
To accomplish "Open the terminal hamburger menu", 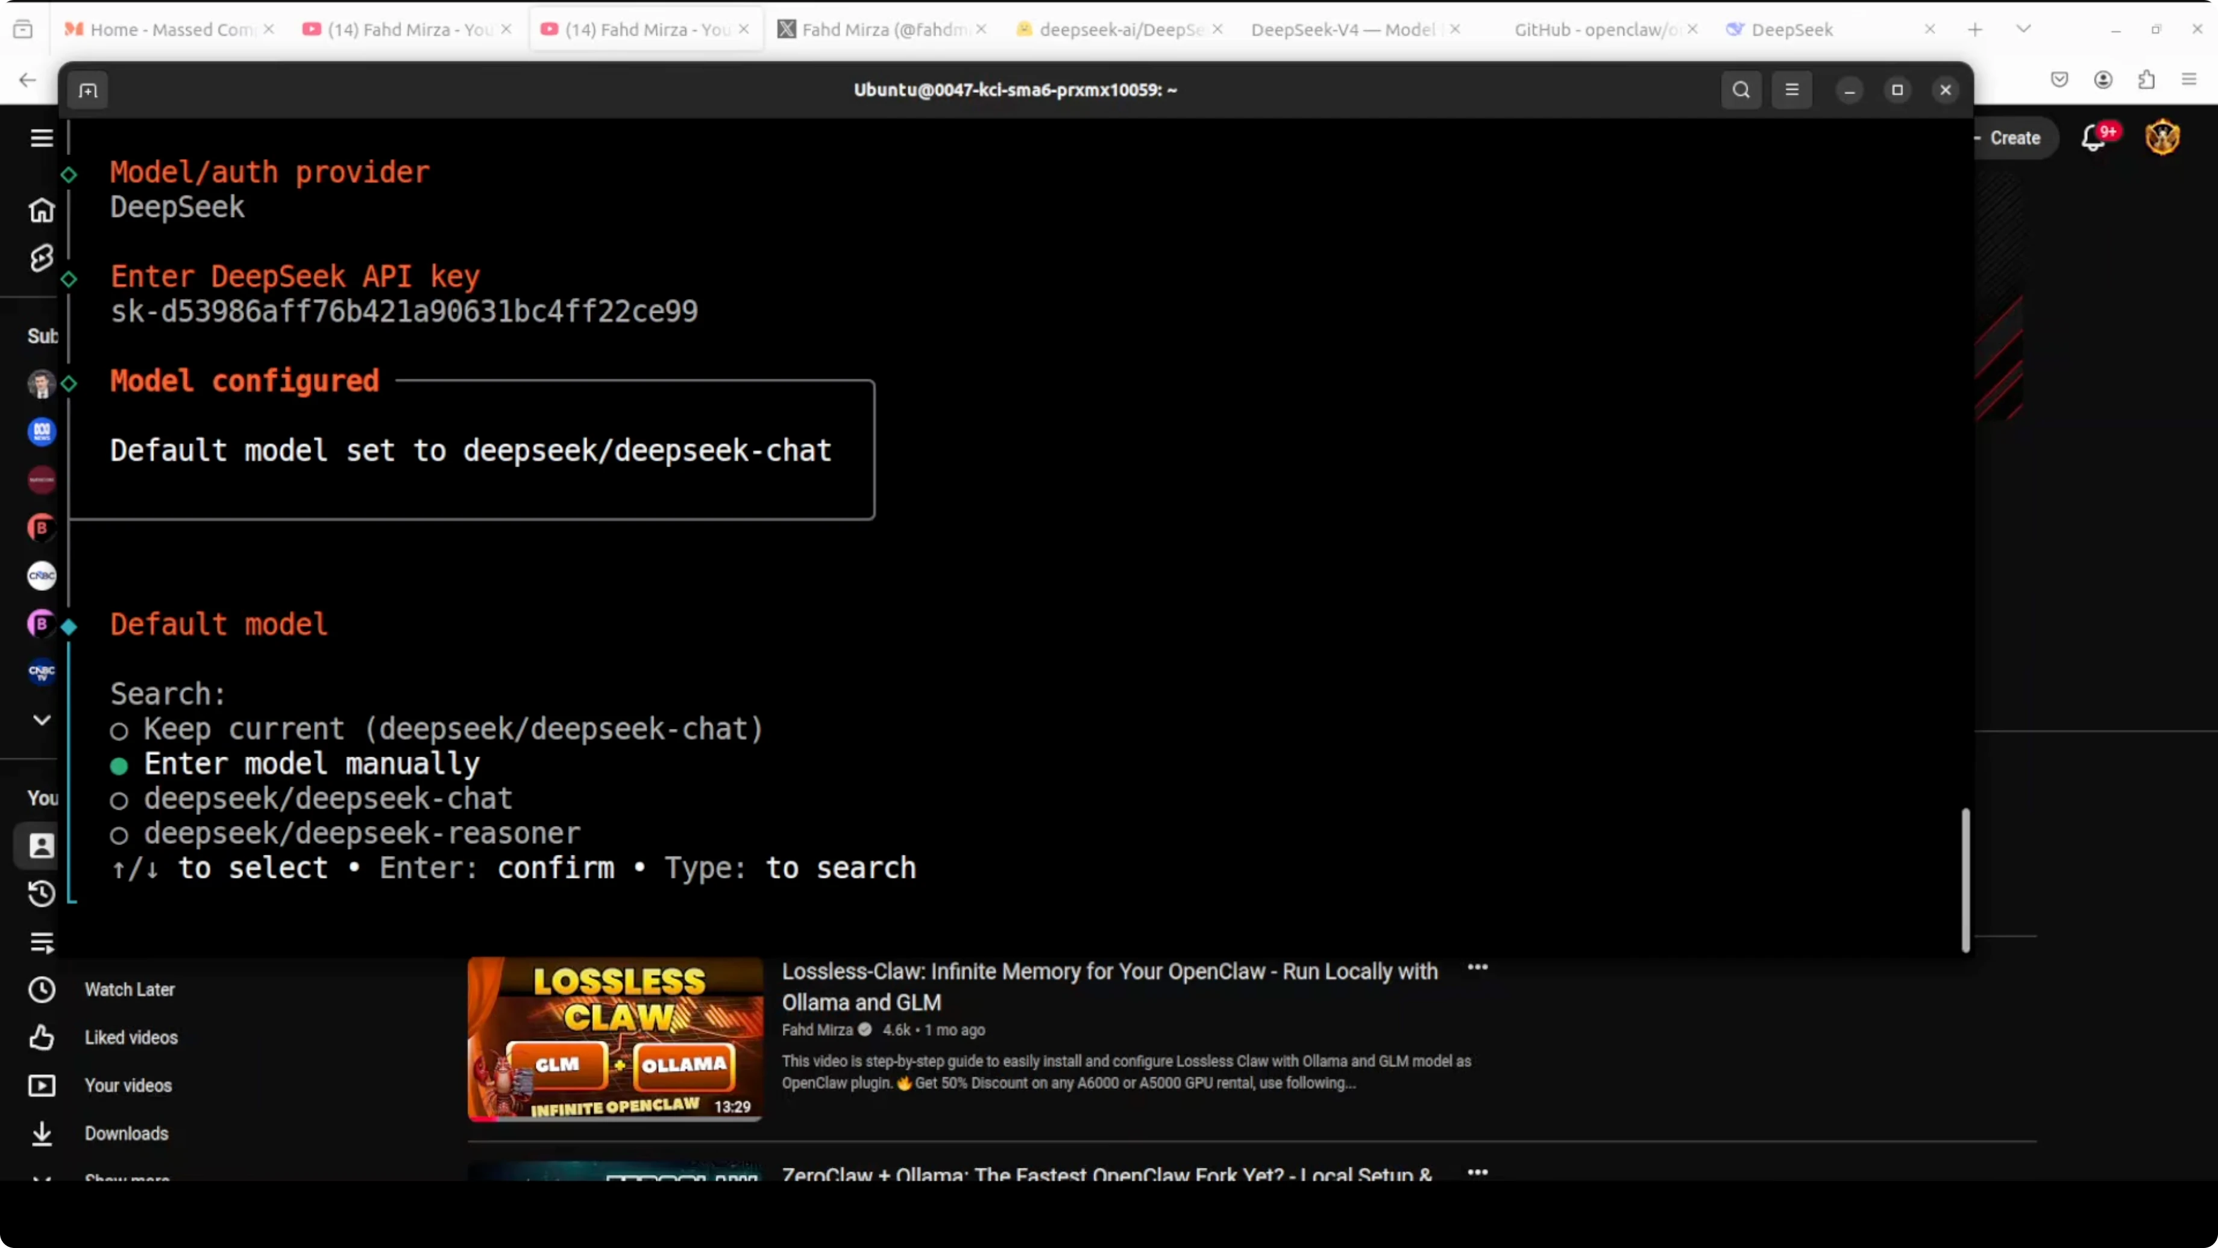I will pos(1792,90).
